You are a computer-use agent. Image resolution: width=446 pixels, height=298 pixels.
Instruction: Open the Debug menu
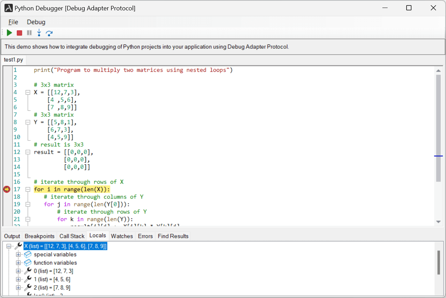pyautogui.click(x=36, y=22)
